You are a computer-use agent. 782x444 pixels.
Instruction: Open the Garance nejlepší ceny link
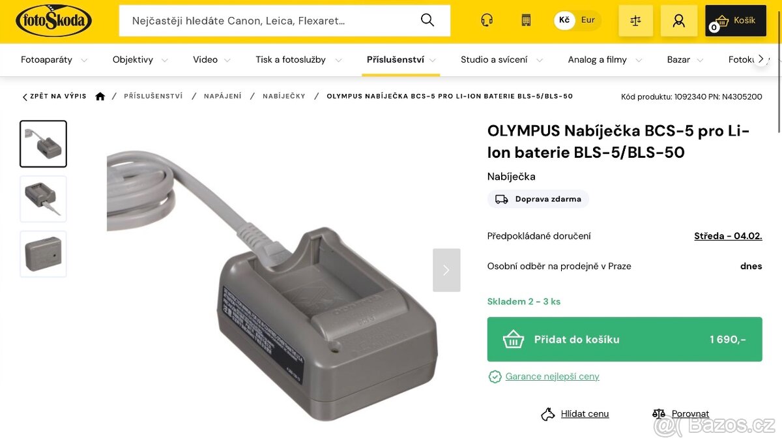click(552, 376)
